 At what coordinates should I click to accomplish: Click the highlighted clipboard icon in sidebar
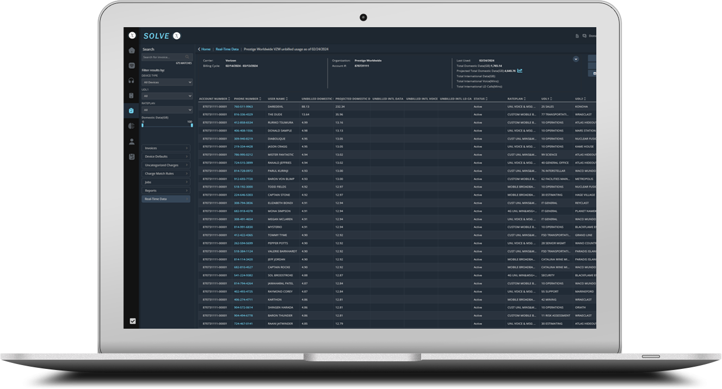(132, 111)
